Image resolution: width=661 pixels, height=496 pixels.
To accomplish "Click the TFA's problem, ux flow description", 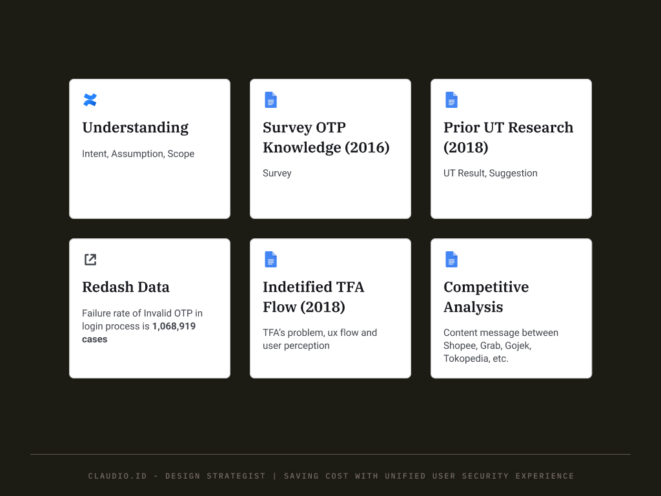I will (x=320, y=339).
